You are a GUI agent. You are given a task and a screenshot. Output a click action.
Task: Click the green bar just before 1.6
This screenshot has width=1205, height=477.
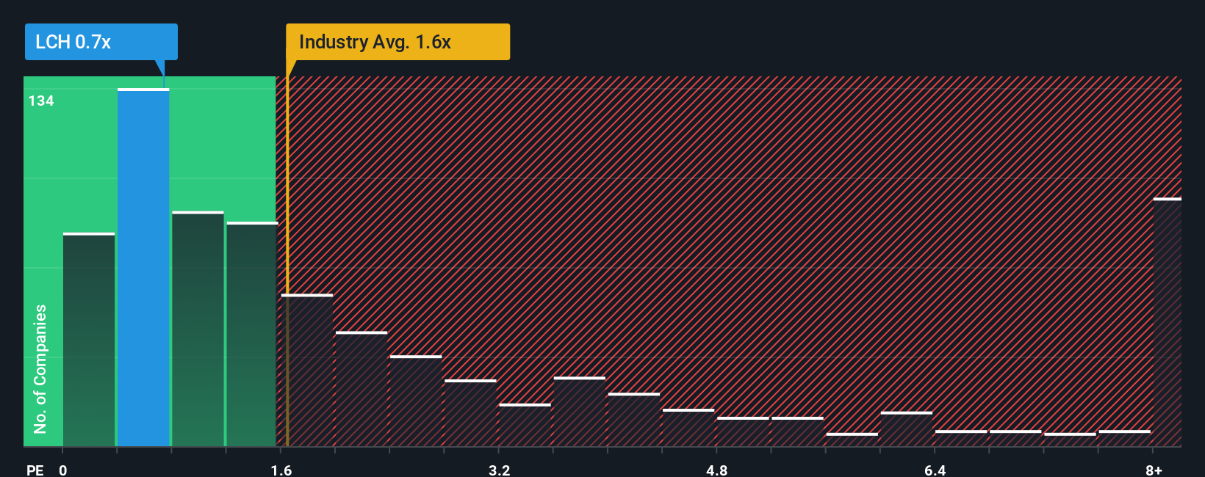point(252,334)
